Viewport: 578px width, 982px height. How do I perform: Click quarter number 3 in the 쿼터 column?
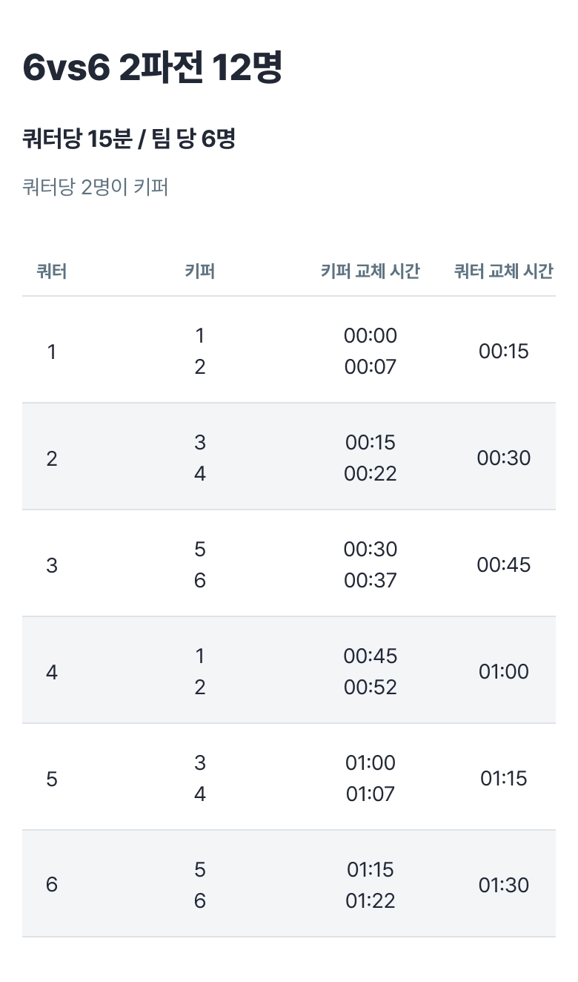(52, 565)
